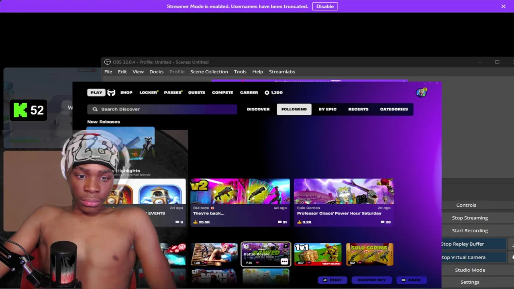Disable Streamer Mode in the top banner
The image size is (514, 289).
(x=325, y=6)
